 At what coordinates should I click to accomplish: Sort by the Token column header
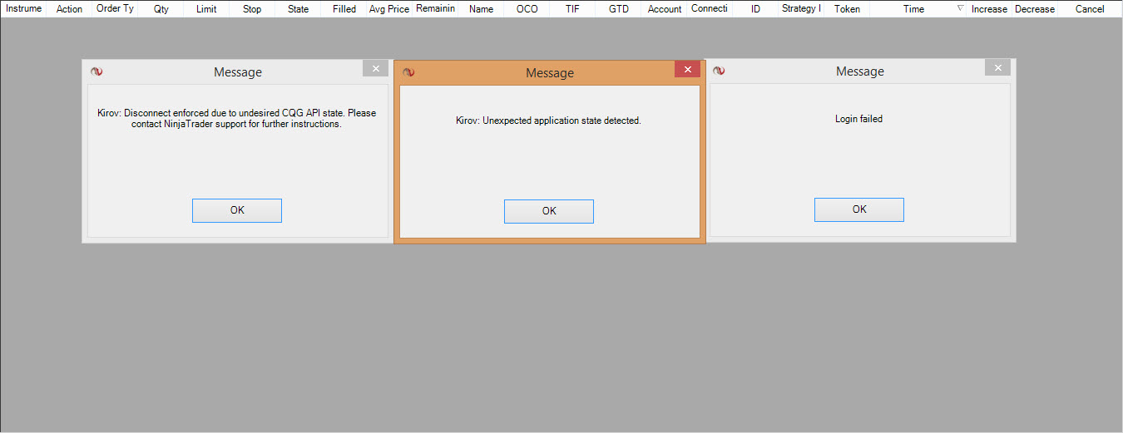click(847, 9)
